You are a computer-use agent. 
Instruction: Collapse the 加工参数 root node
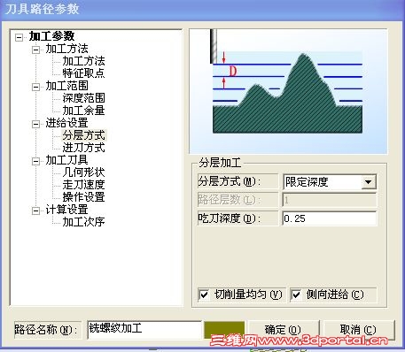pyautogui.click(x=19, y=37)
